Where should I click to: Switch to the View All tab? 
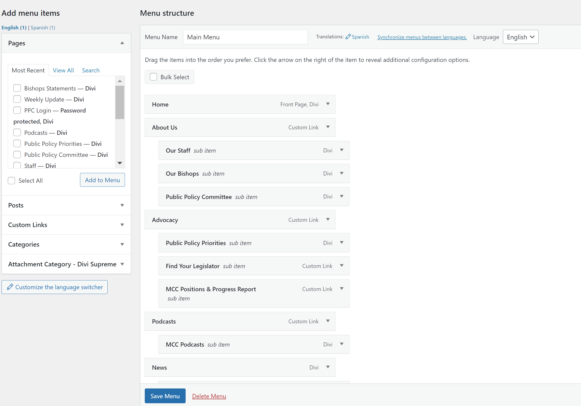tap(63, 70)
